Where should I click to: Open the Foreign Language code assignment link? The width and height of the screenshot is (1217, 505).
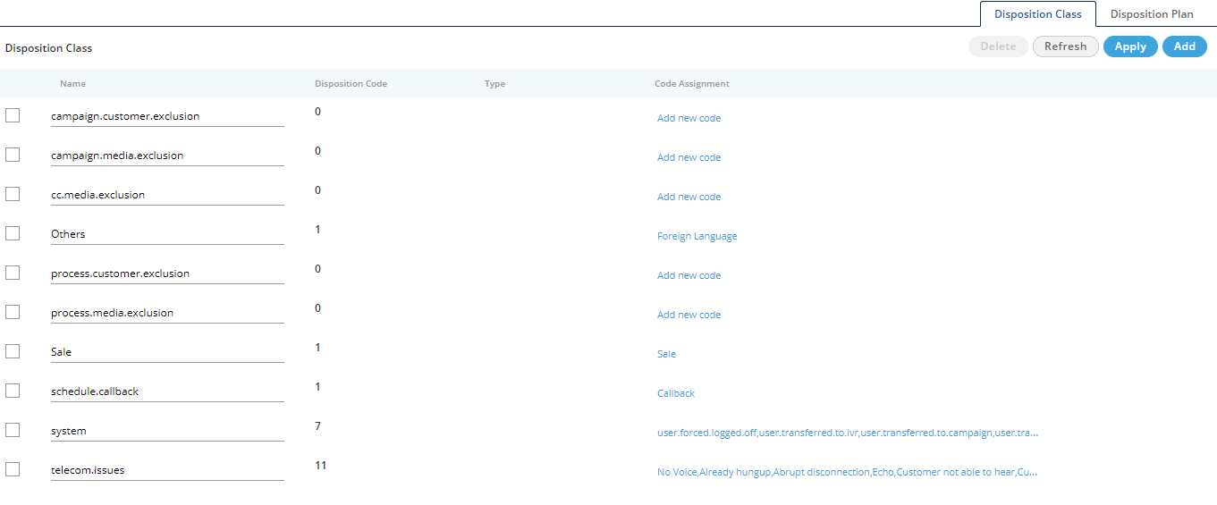pyautogui.click(x=697, y=236)
